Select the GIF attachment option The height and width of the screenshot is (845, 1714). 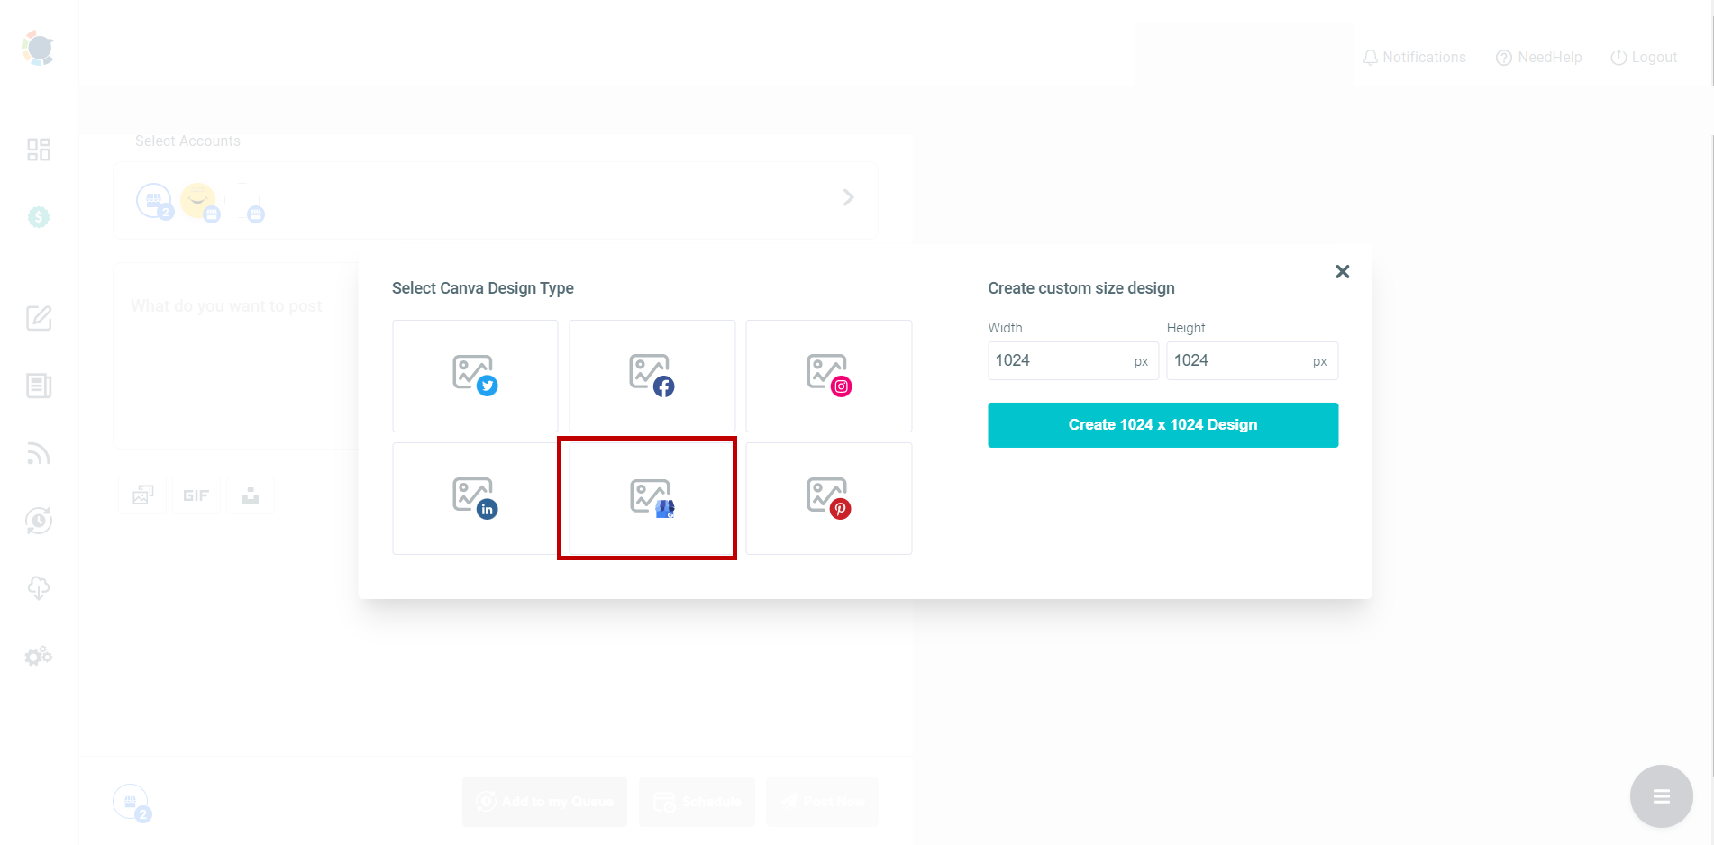[196, 495]
